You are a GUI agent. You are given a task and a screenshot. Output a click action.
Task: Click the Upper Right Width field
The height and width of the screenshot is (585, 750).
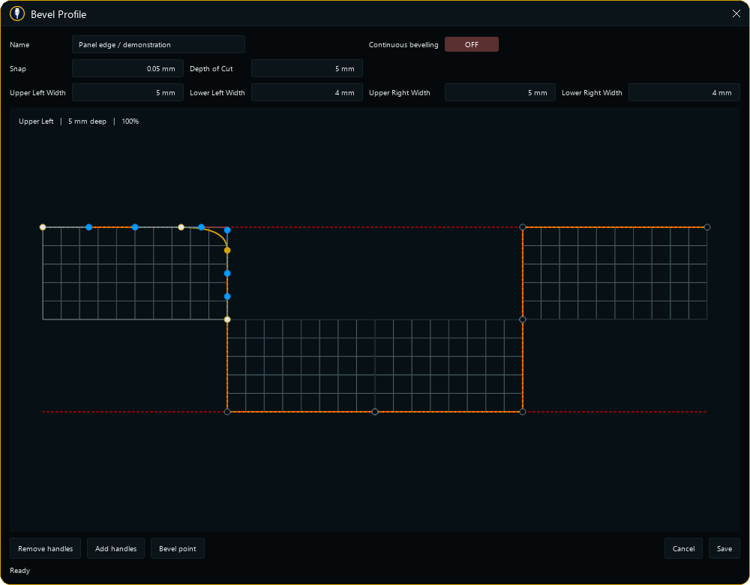[499, 92]
